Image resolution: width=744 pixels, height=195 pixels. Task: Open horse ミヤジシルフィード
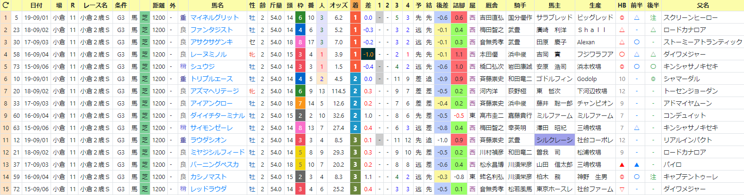point(217,152)
